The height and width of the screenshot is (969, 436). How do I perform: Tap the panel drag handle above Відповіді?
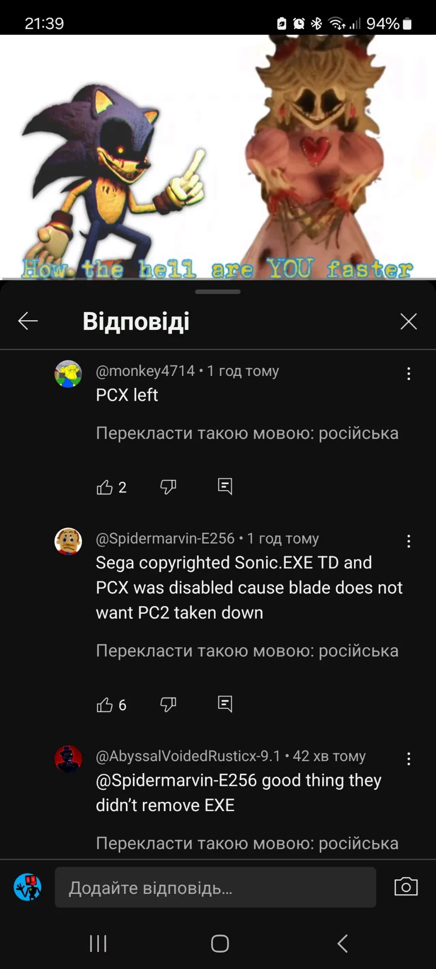218,292
